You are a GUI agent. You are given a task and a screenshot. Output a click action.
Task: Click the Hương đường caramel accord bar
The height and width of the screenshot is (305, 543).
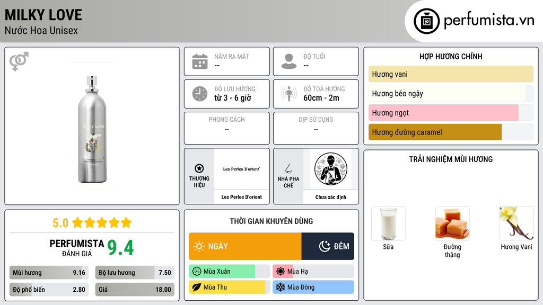(x=451, y=132)
